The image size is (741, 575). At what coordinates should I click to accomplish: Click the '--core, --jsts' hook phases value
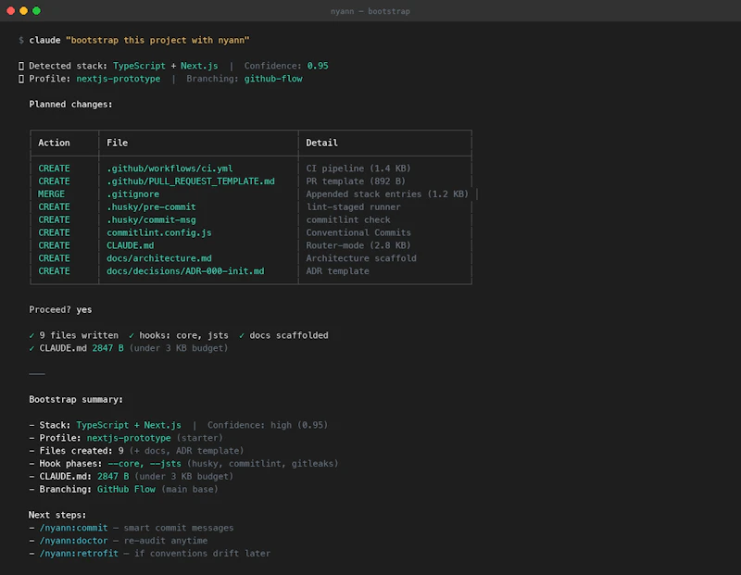click(x=144, y=464)
